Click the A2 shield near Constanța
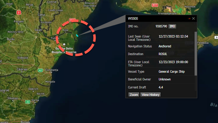Viewport: 218px width, 123px height. (40, 70)
